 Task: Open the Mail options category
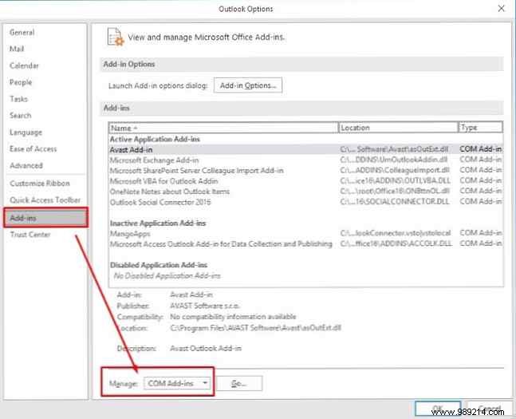pyautogui.click(x=17, y=49)
